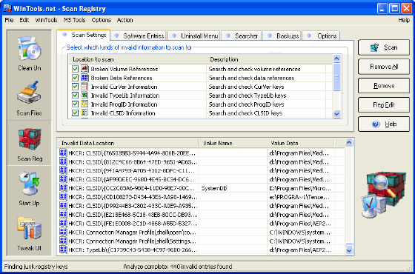This screenshot has height=274, width=415.
Task: Click the Remove button
Action: 384,86
